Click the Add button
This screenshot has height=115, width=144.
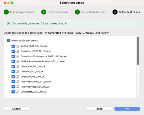(127, 109)
